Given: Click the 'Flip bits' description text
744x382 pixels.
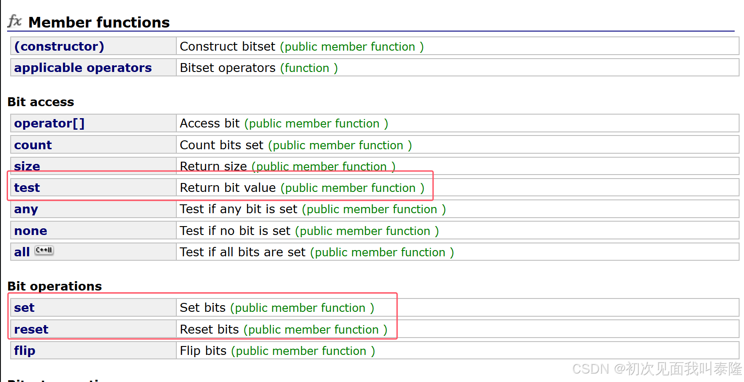Looking at the screenshot, I should click(203, 350).
